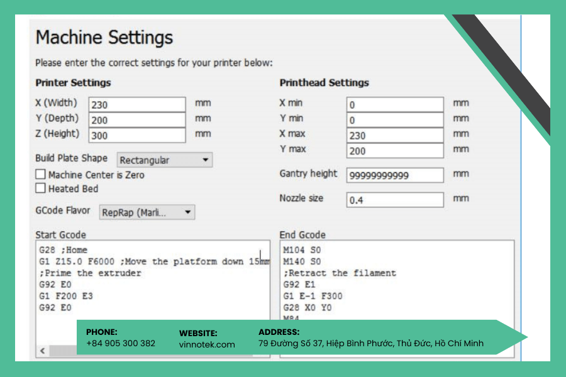Click the "End Gcode" label
566x377 pixels.
(302, 234)
